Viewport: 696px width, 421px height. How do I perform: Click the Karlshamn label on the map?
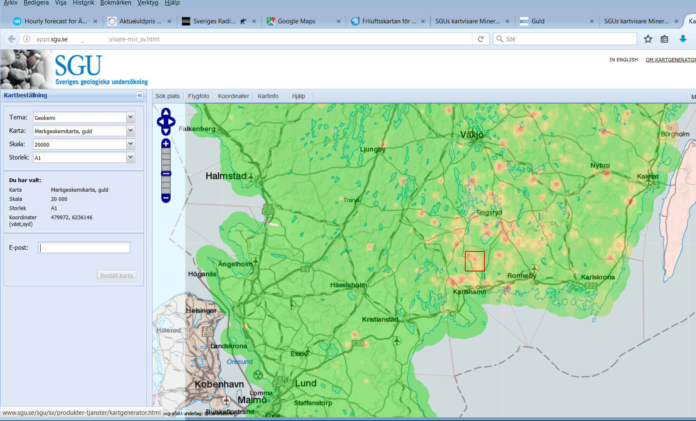(469, 292)
